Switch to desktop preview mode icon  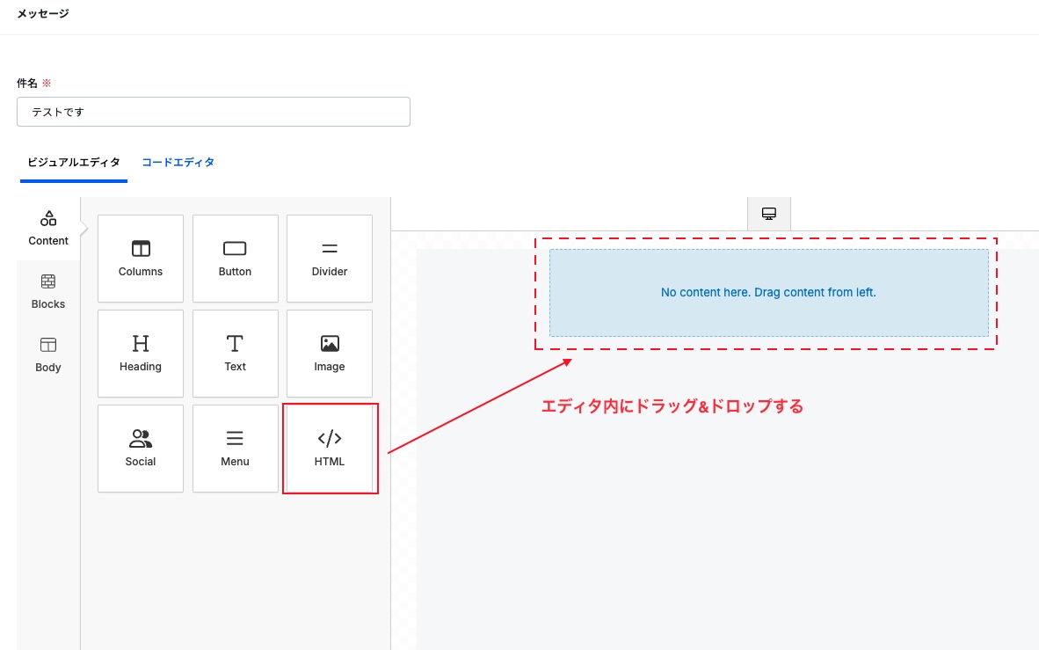tap(769, 214)
